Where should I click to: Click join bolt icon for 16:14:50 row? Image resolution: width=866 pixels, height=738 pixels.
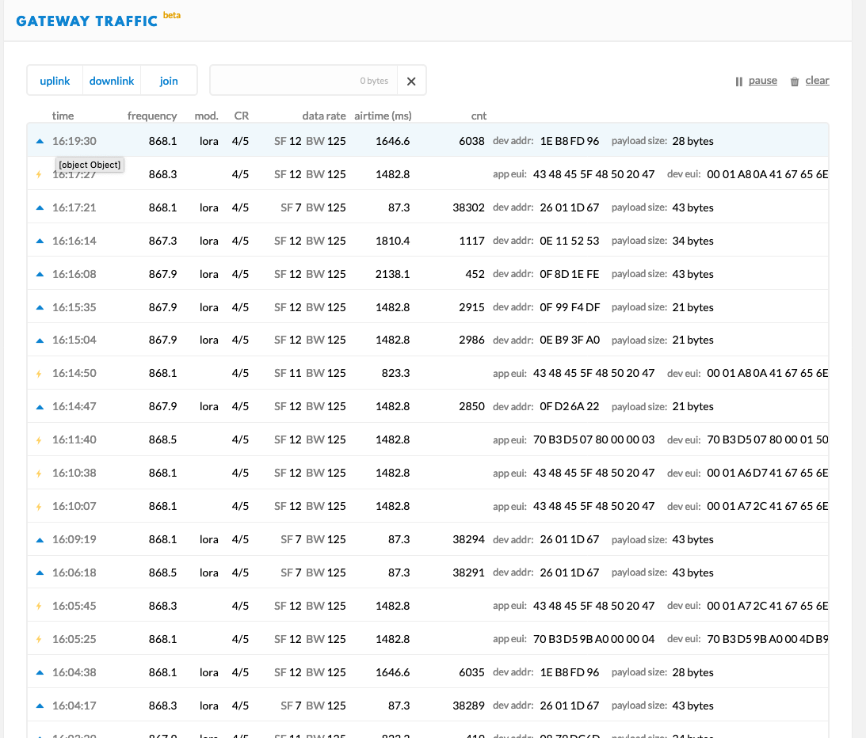(39, 374)
